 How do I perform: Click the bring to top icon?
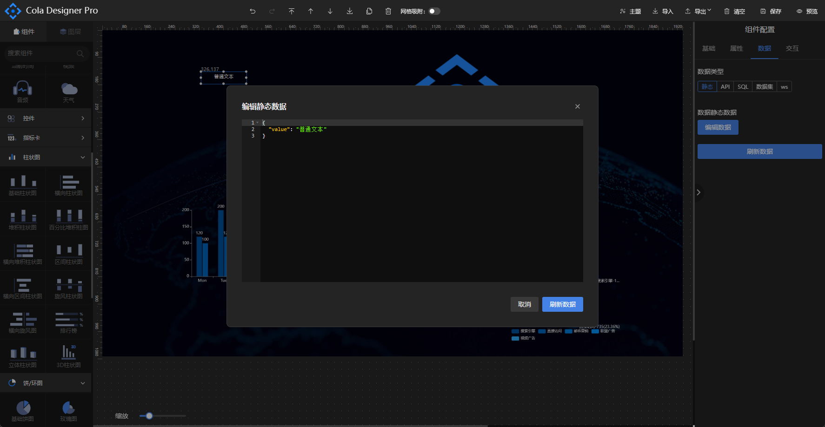tap(292, 11)
